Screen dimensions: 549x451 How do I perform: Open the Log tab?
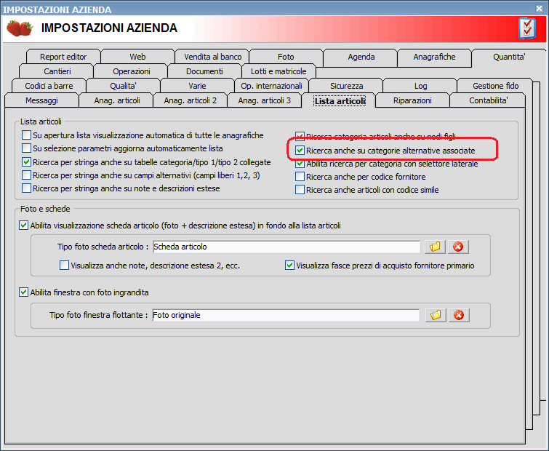click(420, 86)
